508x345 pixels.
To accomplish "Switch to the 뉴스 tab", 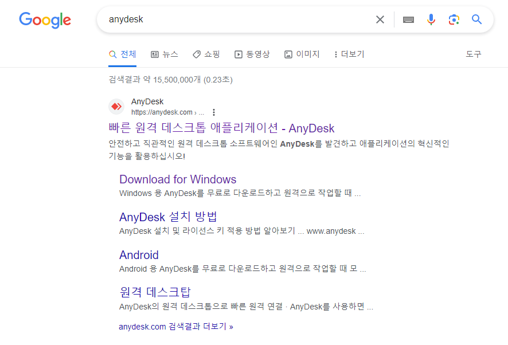I will tap(165, 54).
